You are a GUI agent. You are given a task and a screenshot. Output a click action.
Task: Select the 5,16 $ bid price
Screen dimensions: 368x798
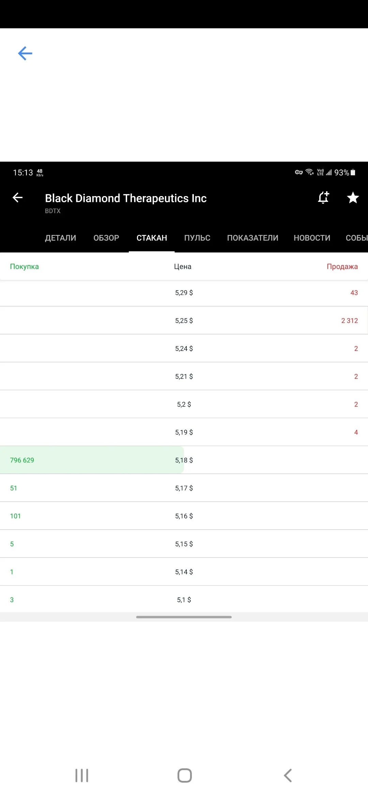coord(184,516)
